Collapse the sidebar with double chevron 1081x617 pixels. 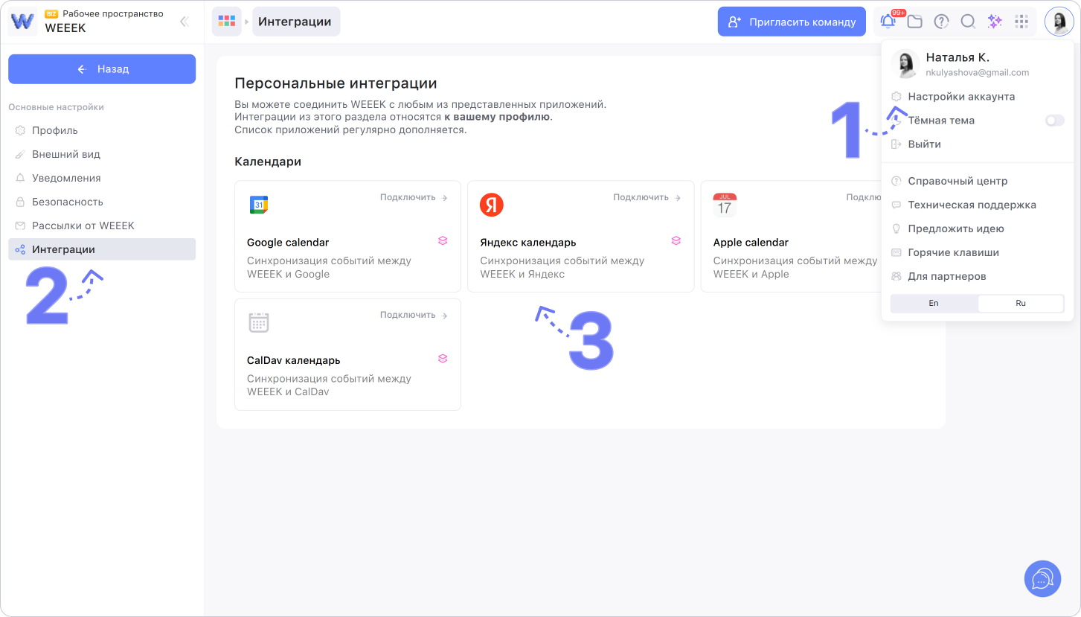click(185, 22)
